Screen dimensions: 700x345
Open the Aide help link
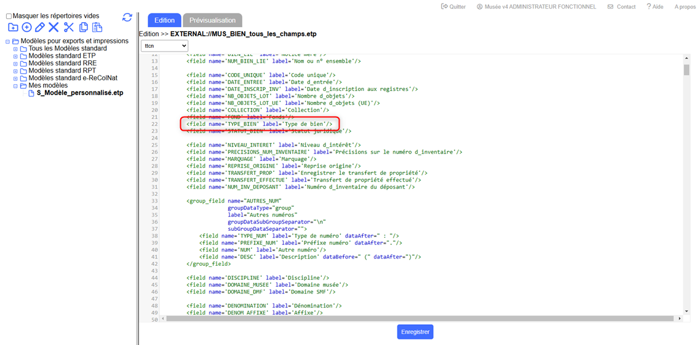coord(654,7)
